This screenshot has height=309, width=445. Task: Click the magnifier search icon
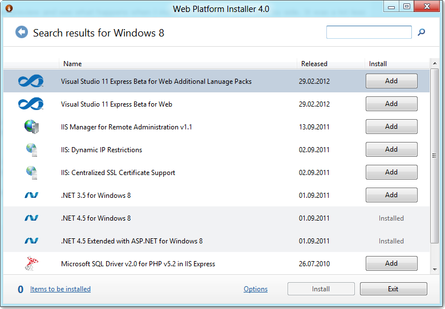[421, 32]
